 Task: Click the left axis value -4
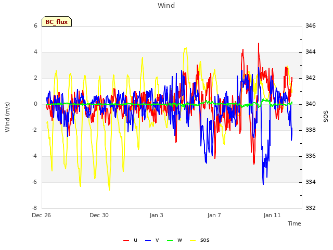[x=34, y=156]
